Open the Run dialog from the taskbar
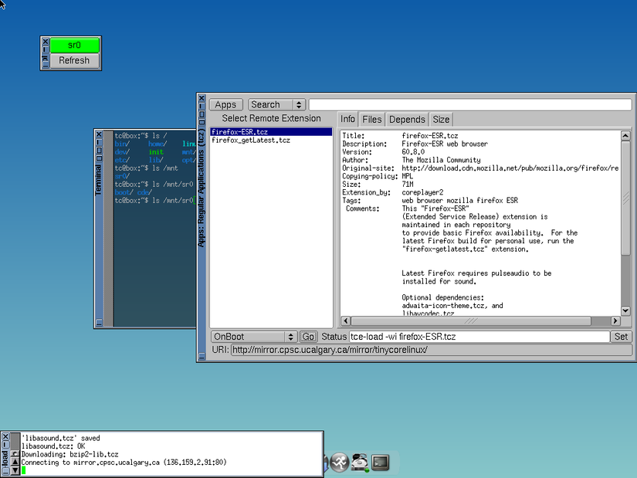The height and width of the screenshot is (478, 637). (x=340, y=462)
